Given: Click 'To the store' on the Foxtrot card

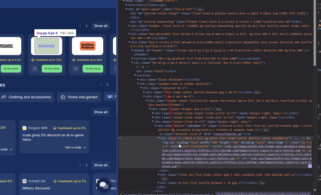Looking at the screenshot, I should tap(52, 69).
